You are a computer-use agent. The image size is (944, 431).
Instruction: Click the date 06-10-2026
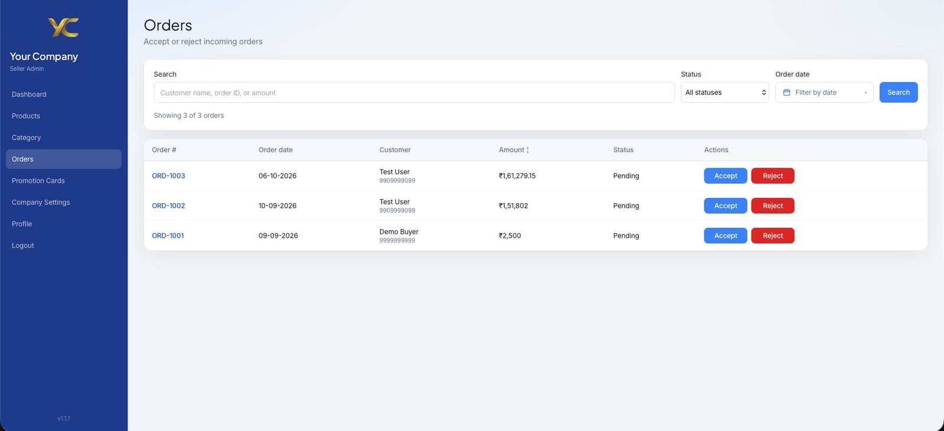coord(278,176)
